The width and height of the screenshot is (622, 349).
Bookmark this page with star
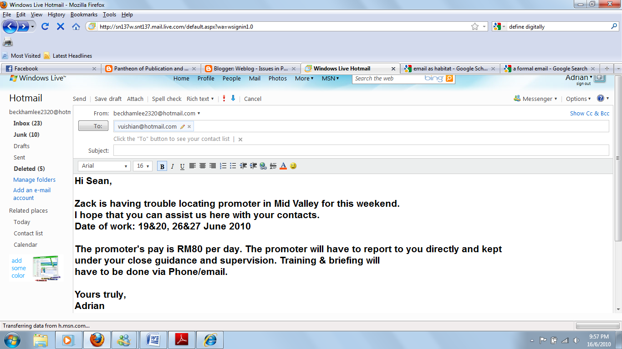475,26
